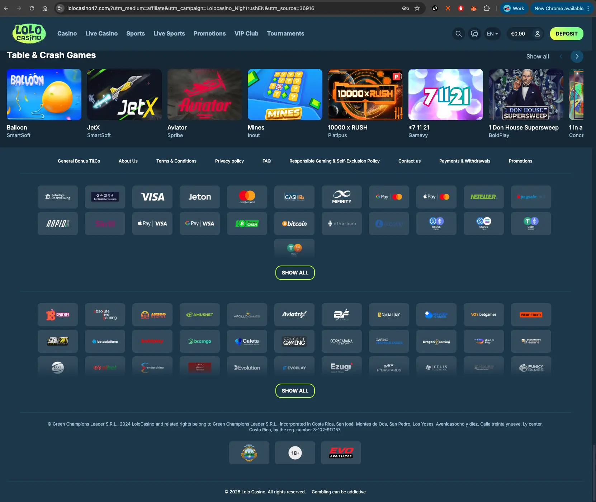Click the Neteller payment logo
596x502 pixels.
pyautogui.click(x=484, y=197)
